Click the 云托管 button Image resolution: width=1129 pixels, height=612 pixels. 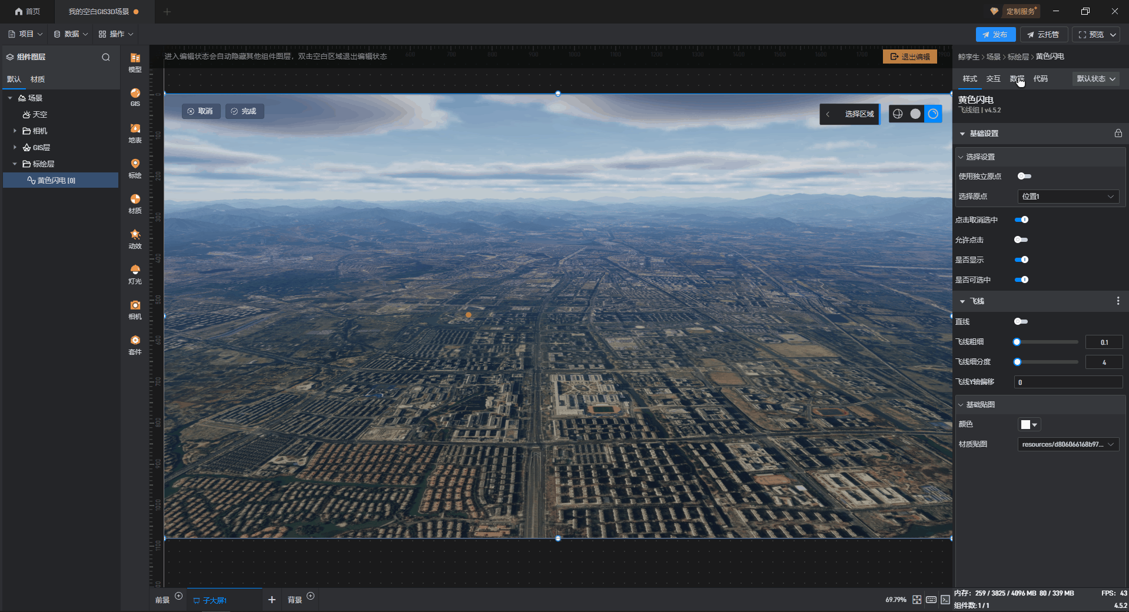[1043, 35]
